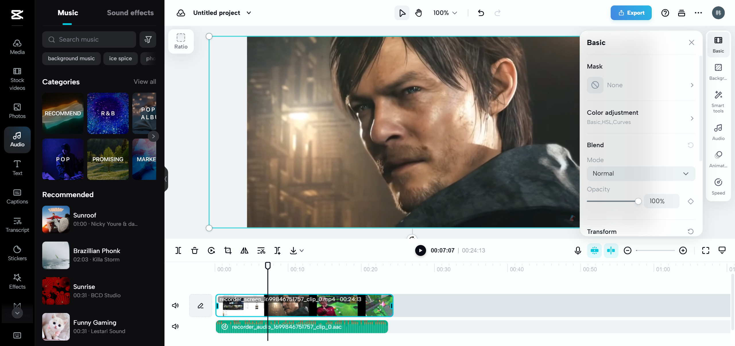This screenshot has height=346, width=735.
Task: Expand the Mask options panel
Action: (692, 85)
